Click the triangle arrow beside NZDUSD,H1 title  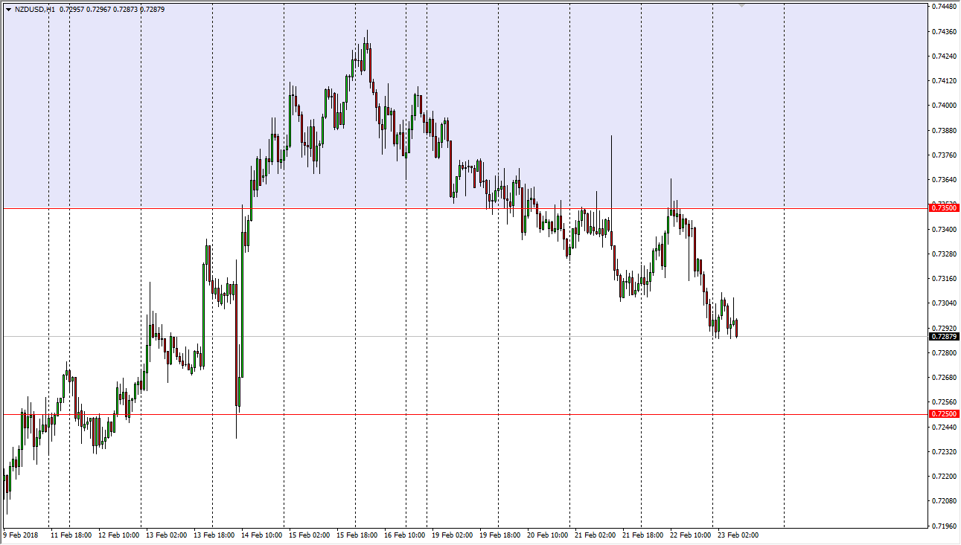click(8, 10)
